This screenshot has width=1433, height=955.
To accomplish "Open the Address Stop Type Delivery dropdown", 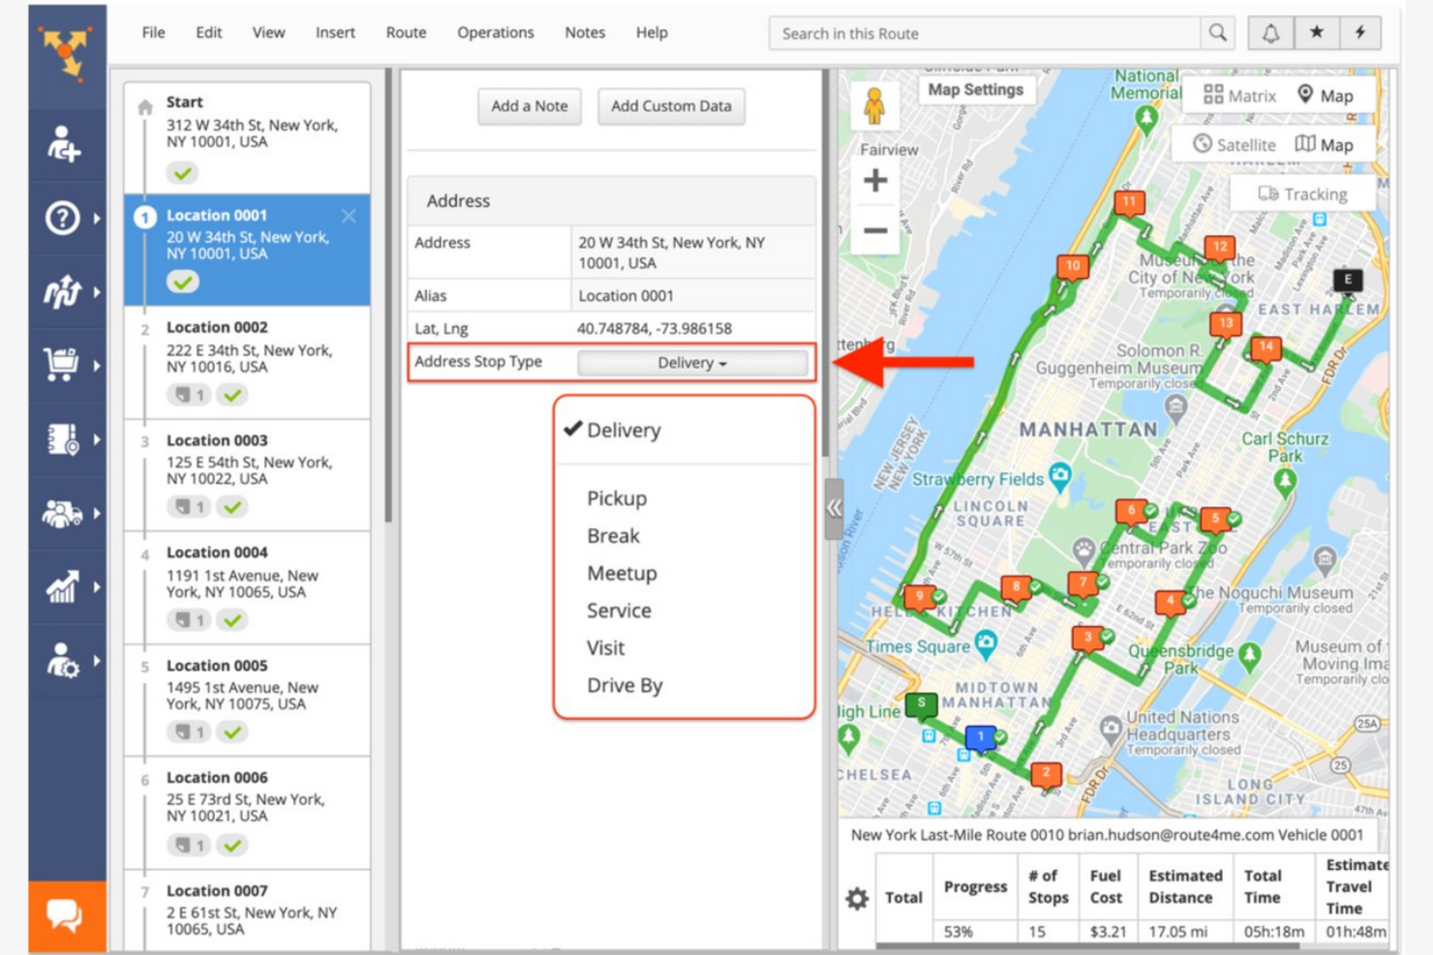I will (691, 363).
